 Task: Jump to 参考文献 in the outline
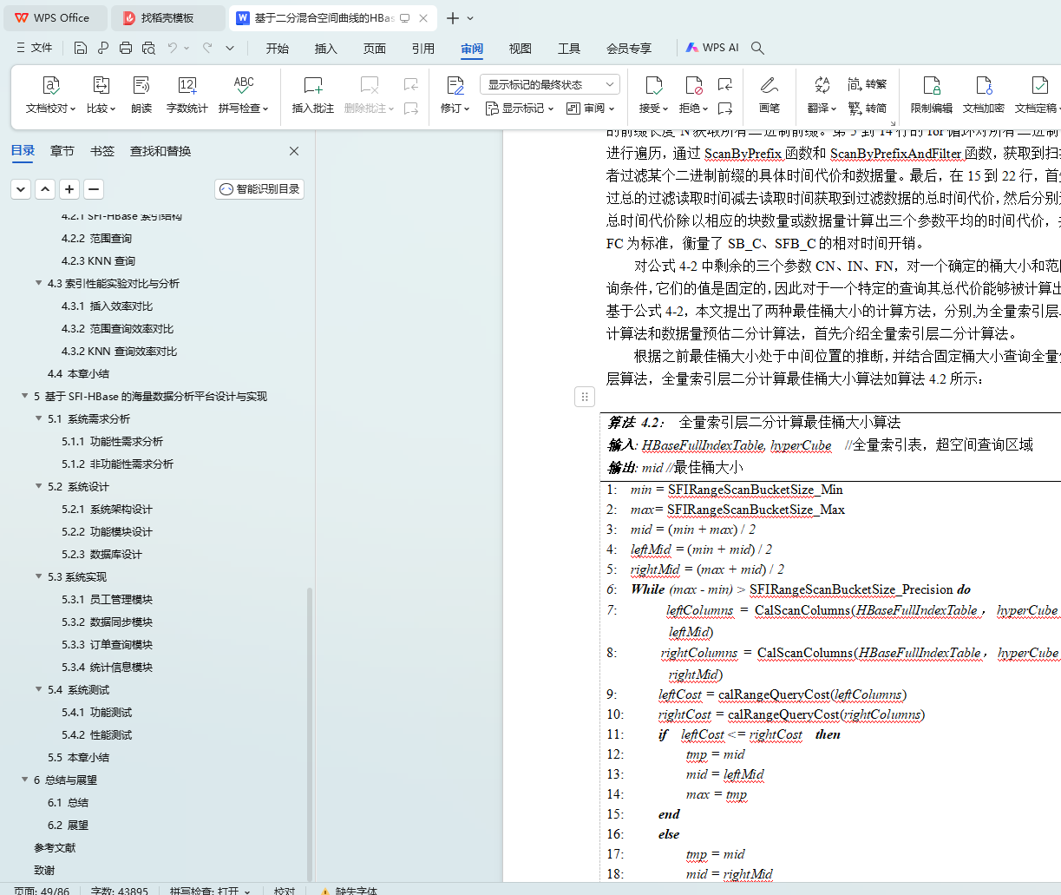coord(55,847)
